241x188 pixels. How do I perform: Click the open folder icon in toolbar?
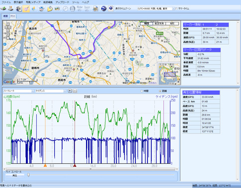coord(50,8)
